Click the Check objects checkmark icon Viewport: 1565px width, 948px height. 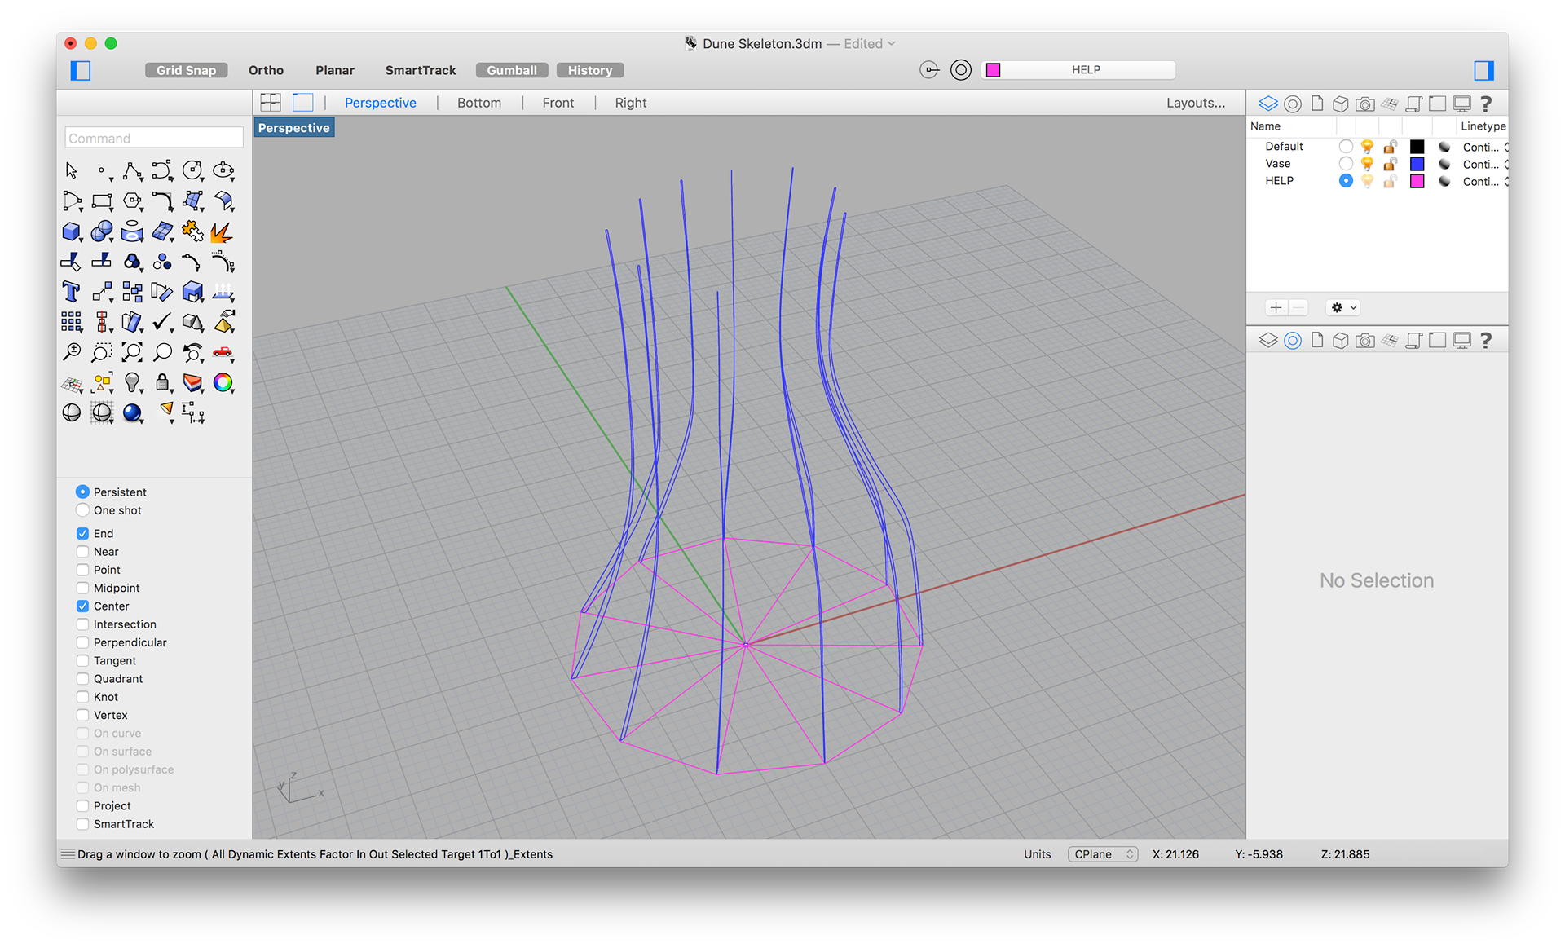[x=162, y=322]
